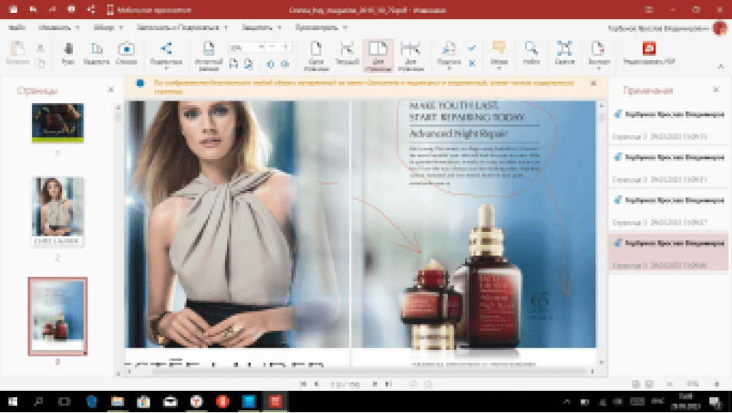
Task: Open page 1 thumbnail
Action: [x=58, y=123]
